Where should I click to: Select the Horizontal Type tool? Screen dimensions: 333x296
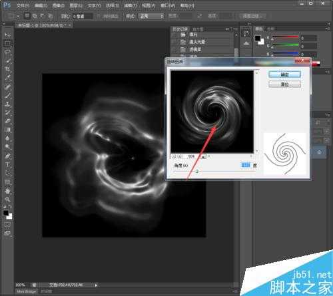point(7,164)
